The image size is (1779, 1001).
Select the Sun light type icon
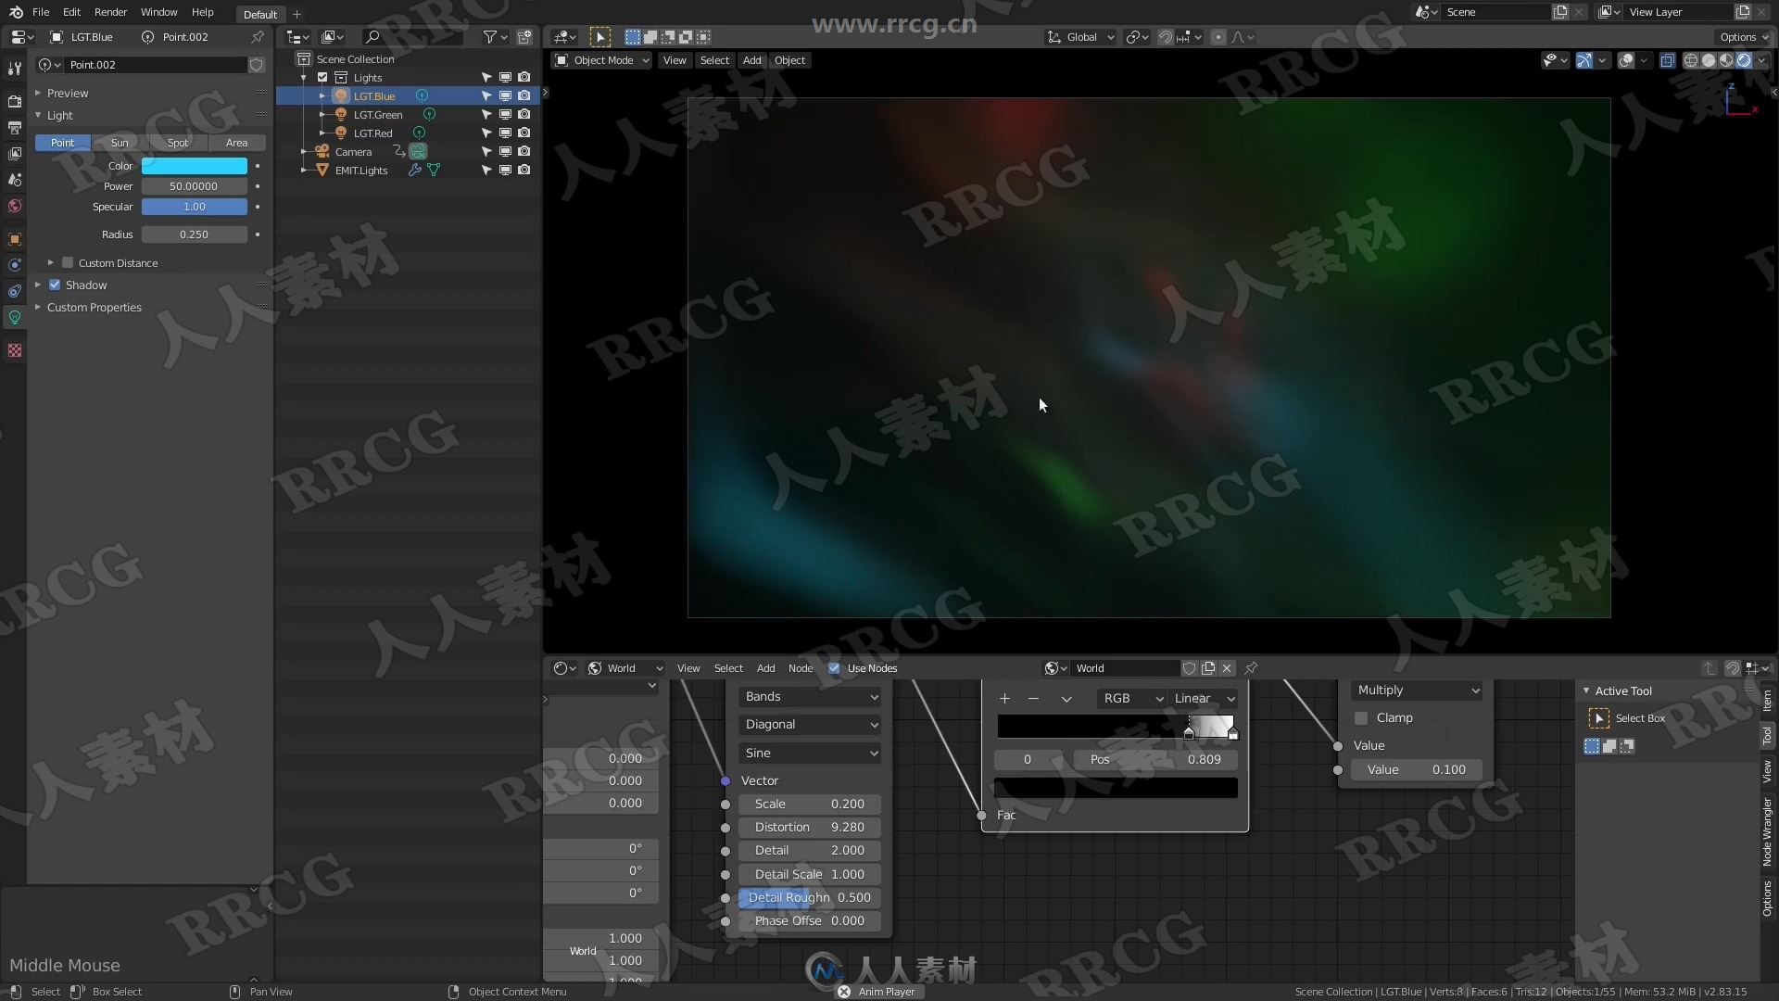(x=119, y=142)
